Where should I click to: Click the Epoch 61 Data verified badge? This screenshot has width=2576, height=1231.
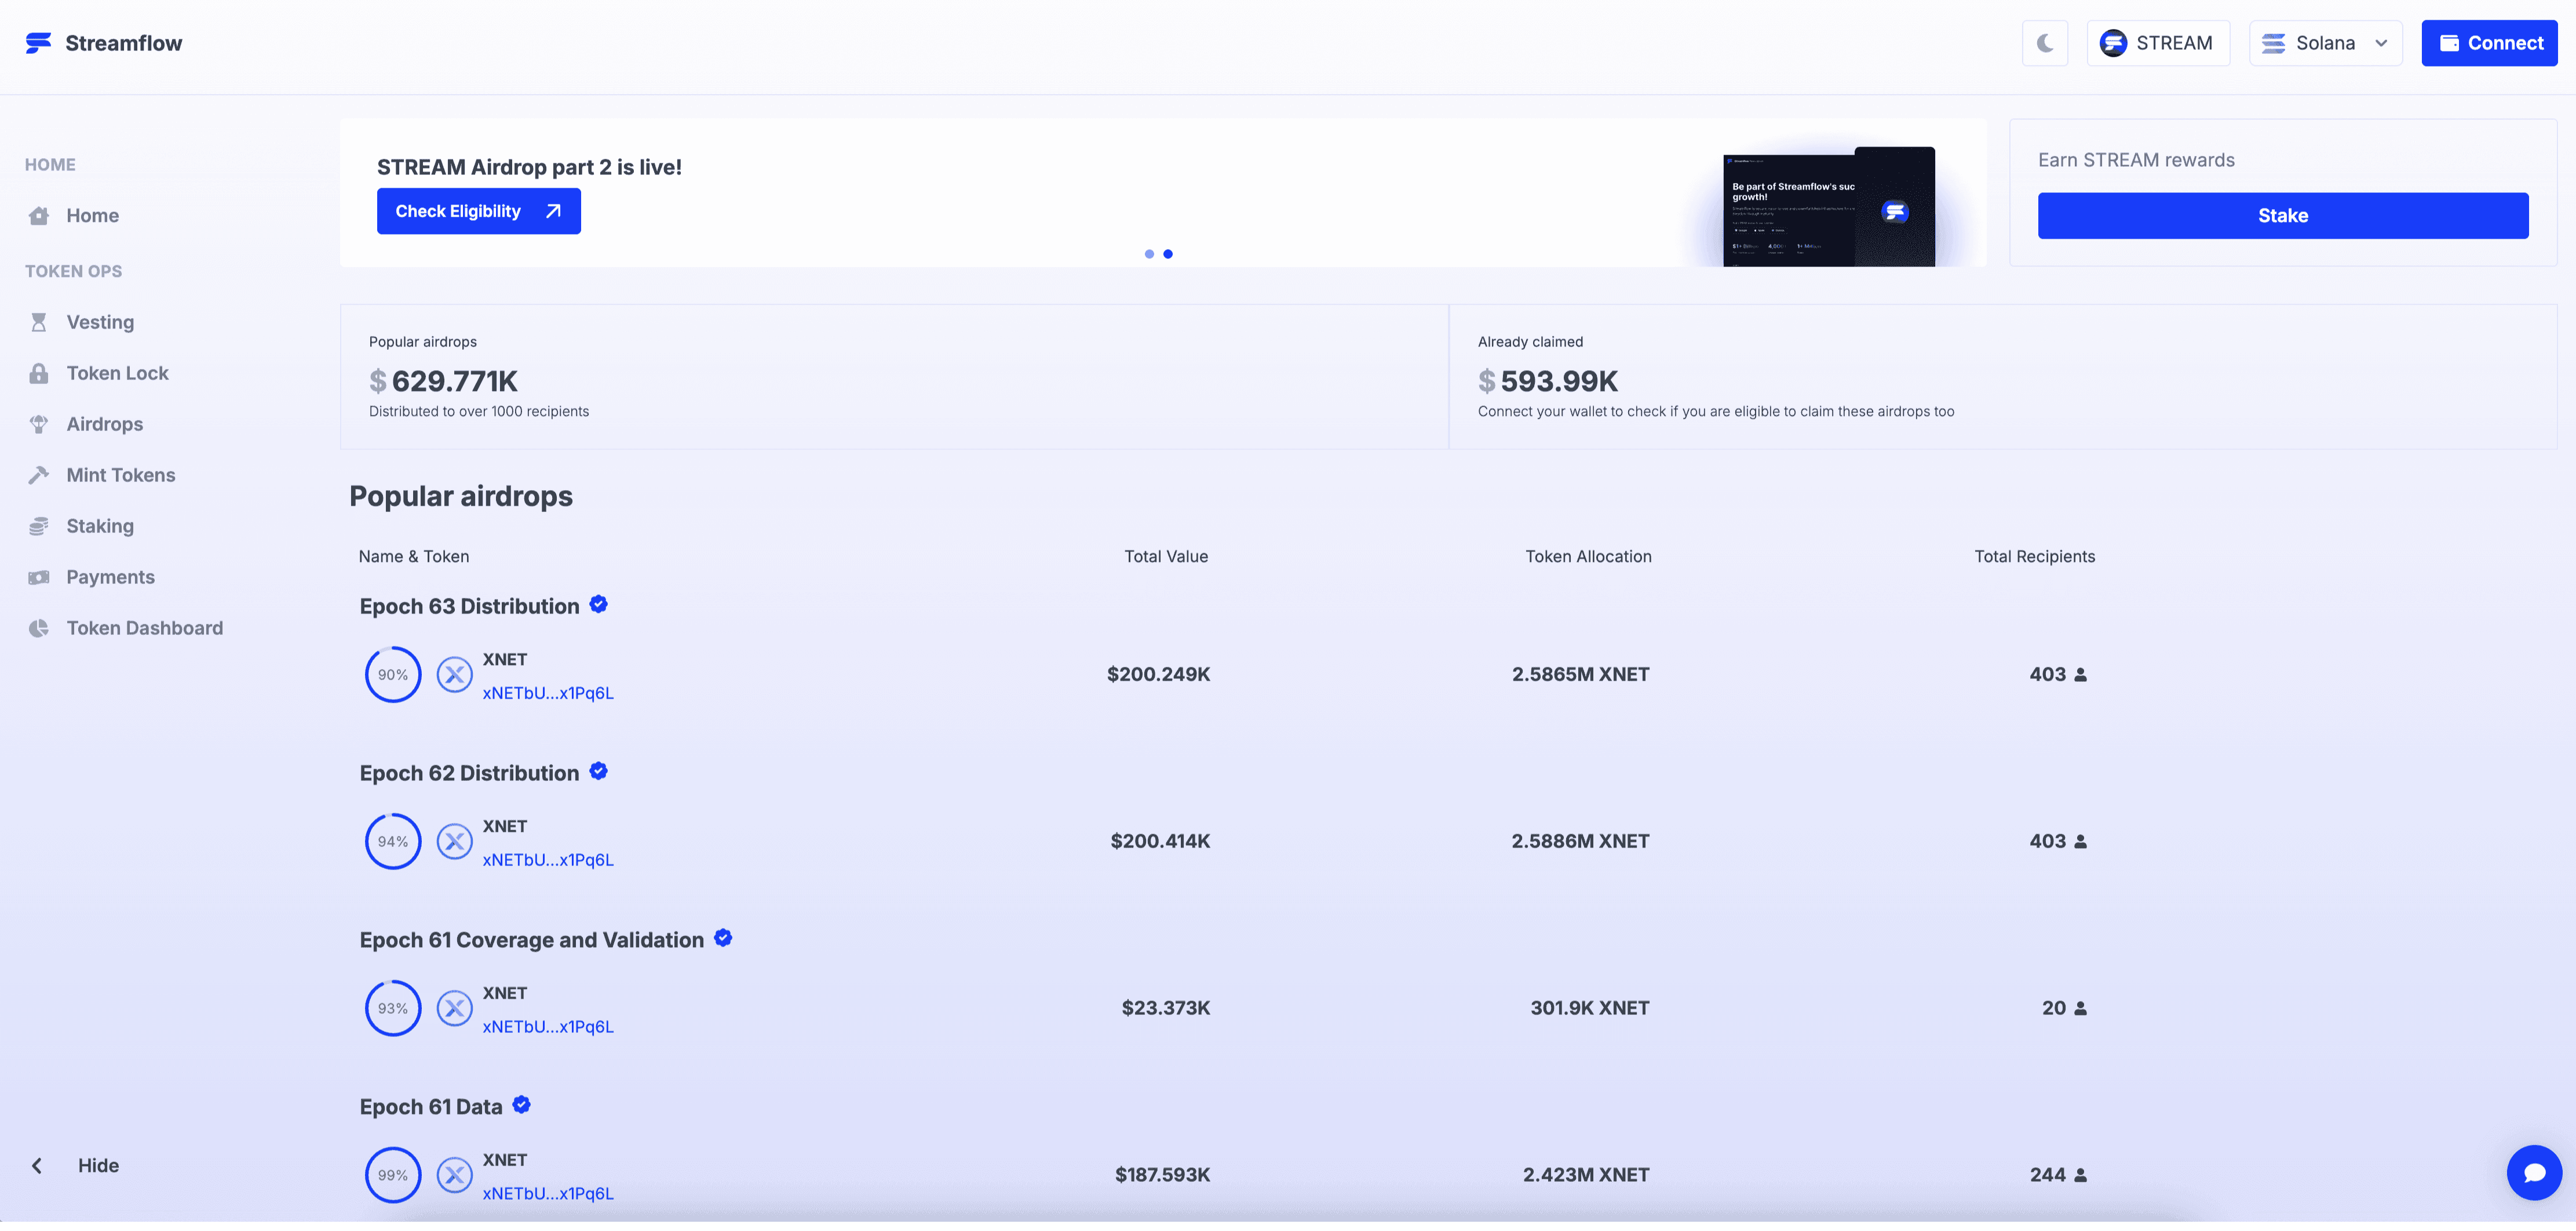pyautogui.click(x=522, y=1105)
